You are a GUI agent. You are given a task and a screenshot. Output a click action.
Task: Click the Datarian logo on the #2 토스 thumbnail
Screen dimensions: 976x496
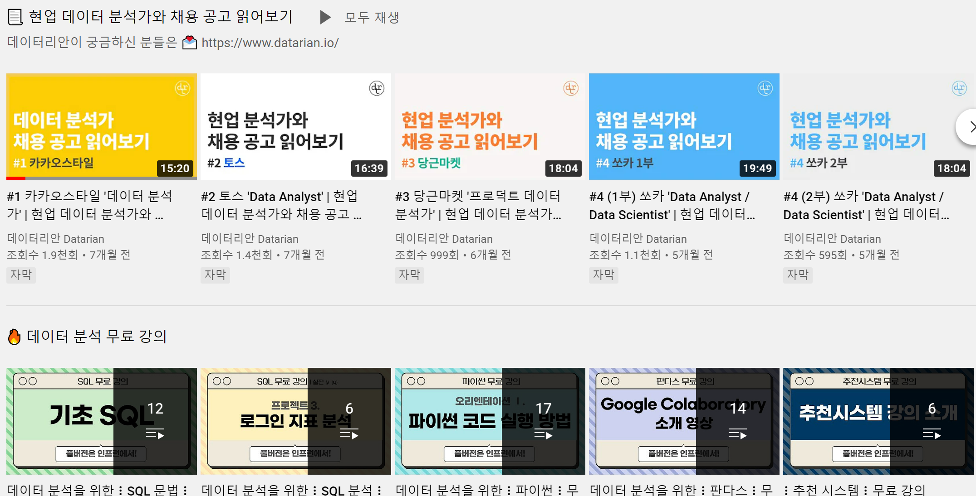pyautogui.click(x=378, y=89)
